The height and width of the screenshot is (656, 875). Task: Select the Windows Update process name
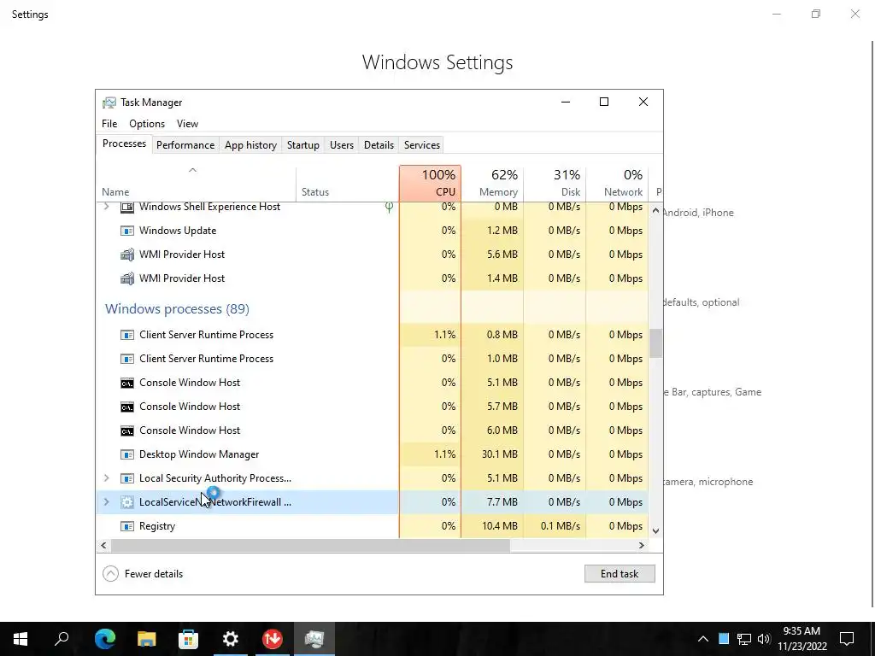coord(178,231)
